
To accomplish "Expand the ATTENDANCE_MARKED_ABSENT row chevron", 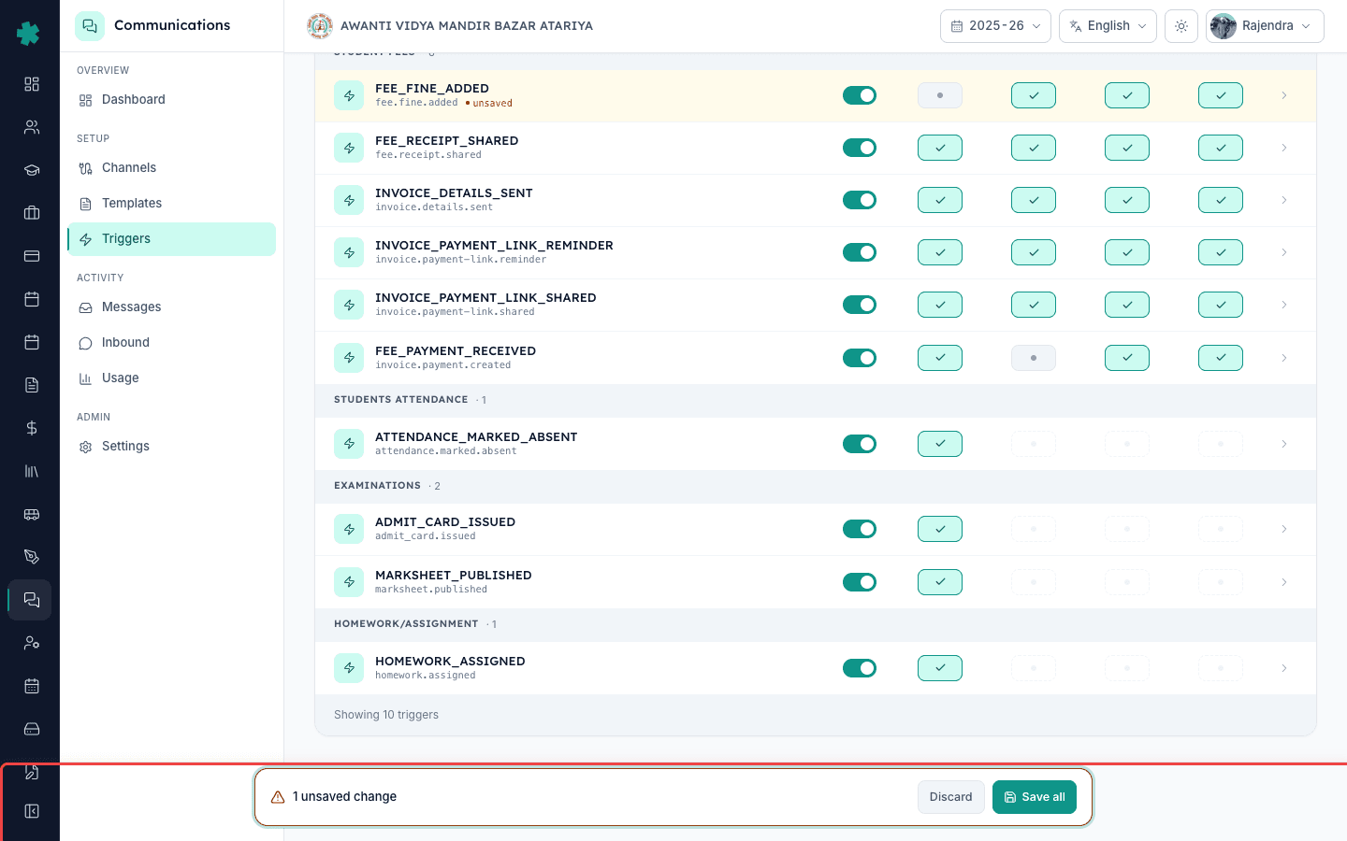I will [x=1284, y=444].
